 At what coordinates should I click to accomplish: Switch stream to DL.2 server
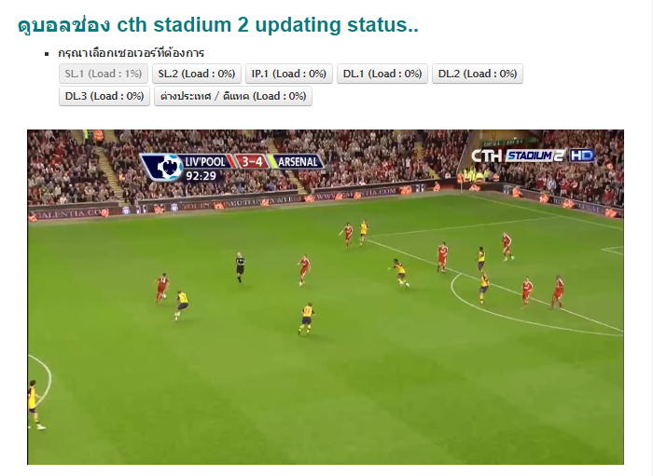(x=478, y=74)
